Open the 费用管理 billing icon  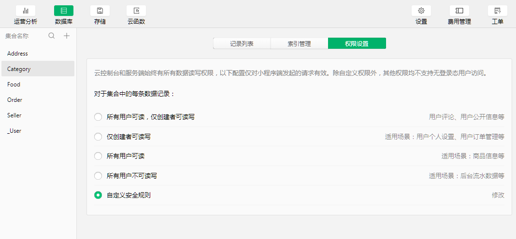point(459,11)
